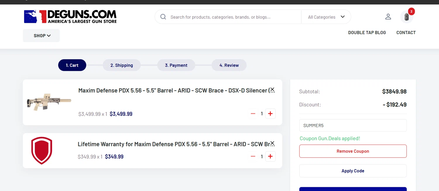Expand the SHOP dropdown menu
Screen dimensions: 439x191
click(41, 36)
